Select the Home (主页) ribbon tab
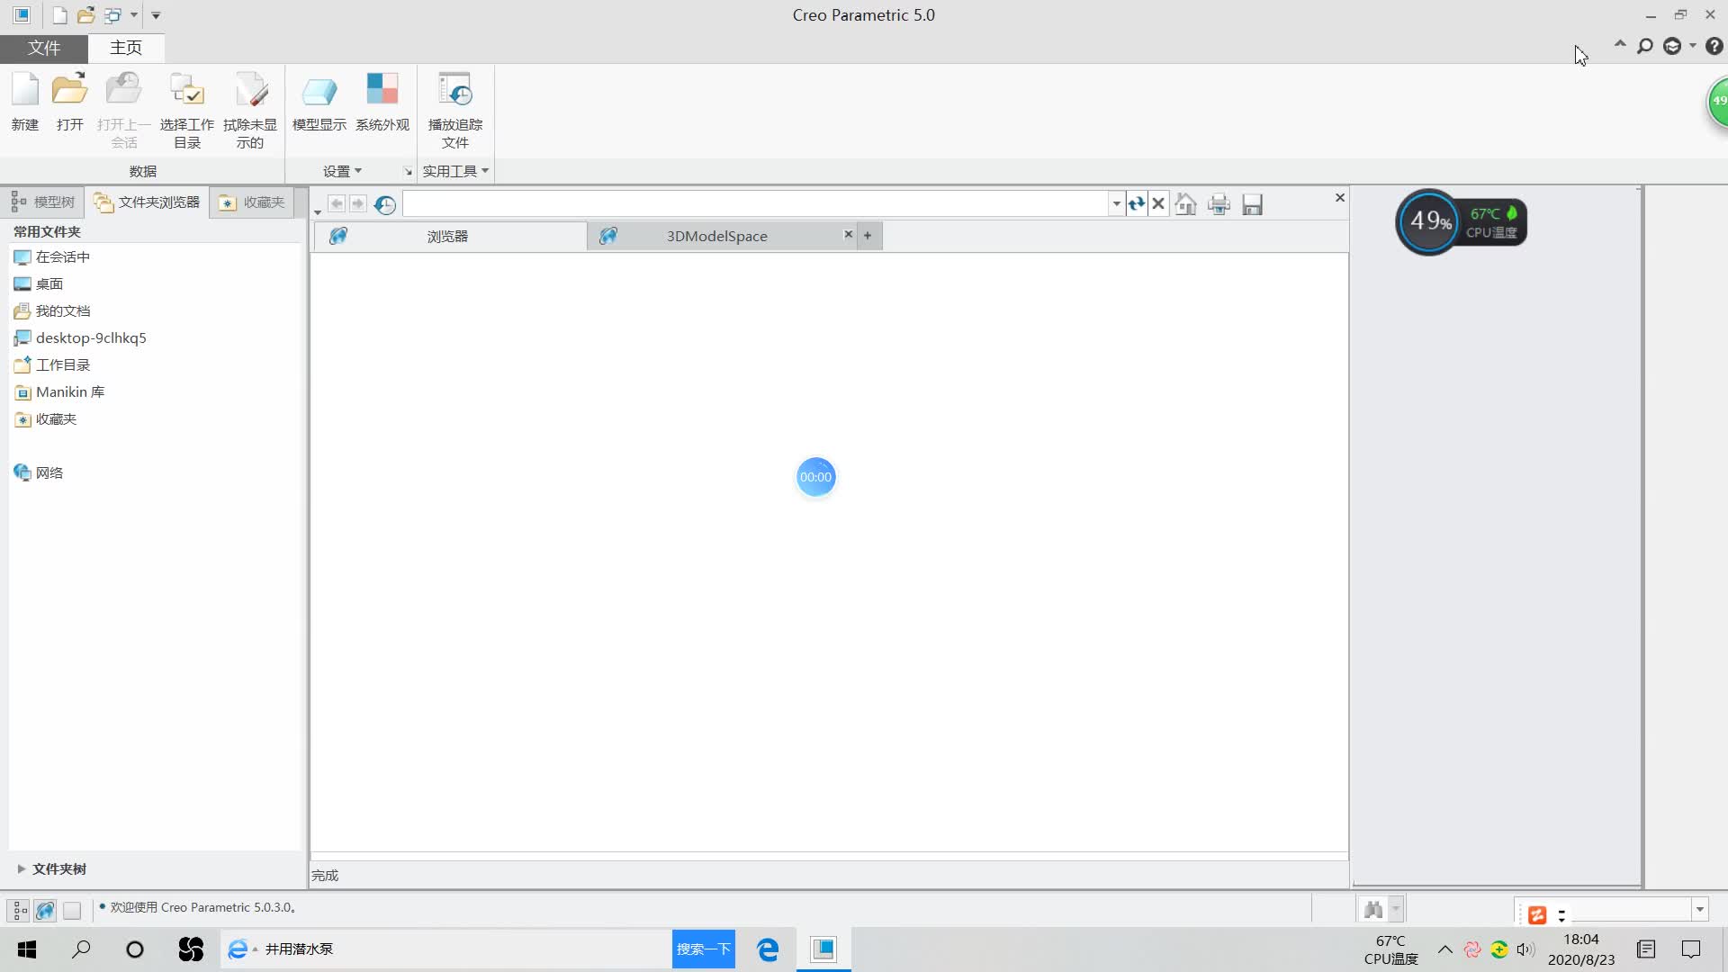1728x972 pixels. [126, 48]
